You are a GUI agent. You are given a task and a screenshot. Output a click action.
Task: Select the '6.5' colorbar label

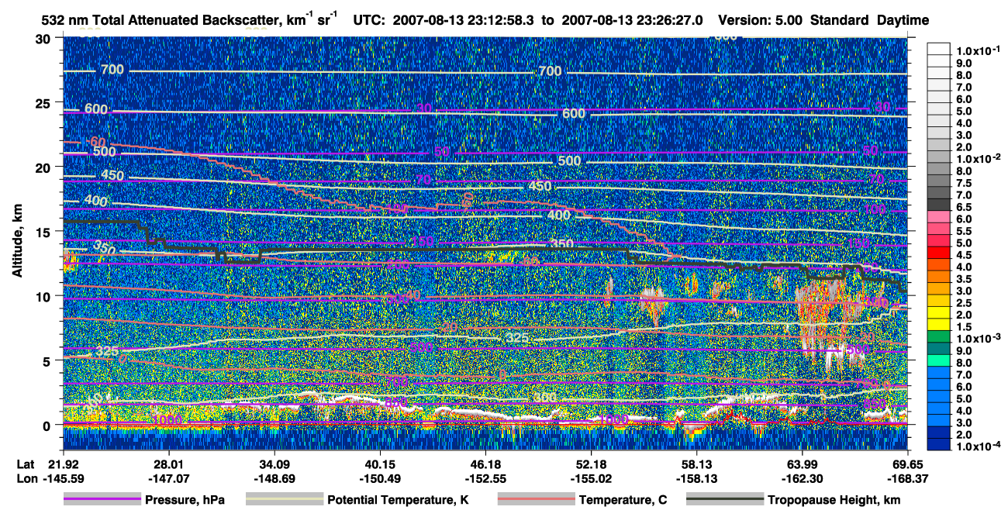pyautogui.click(x=964, y=207)
